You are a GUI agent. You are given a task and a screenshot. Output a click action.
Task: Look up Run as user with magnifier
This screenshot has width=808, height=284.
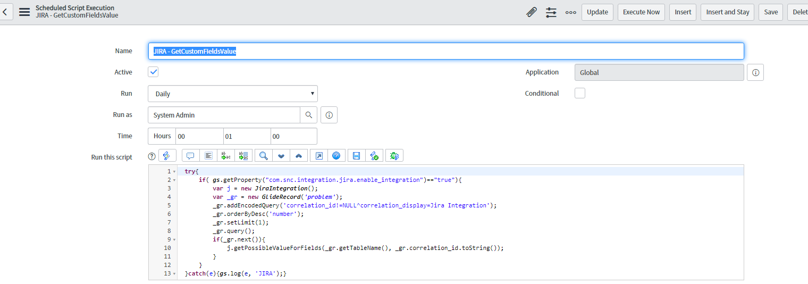click(x=309, y=115)
